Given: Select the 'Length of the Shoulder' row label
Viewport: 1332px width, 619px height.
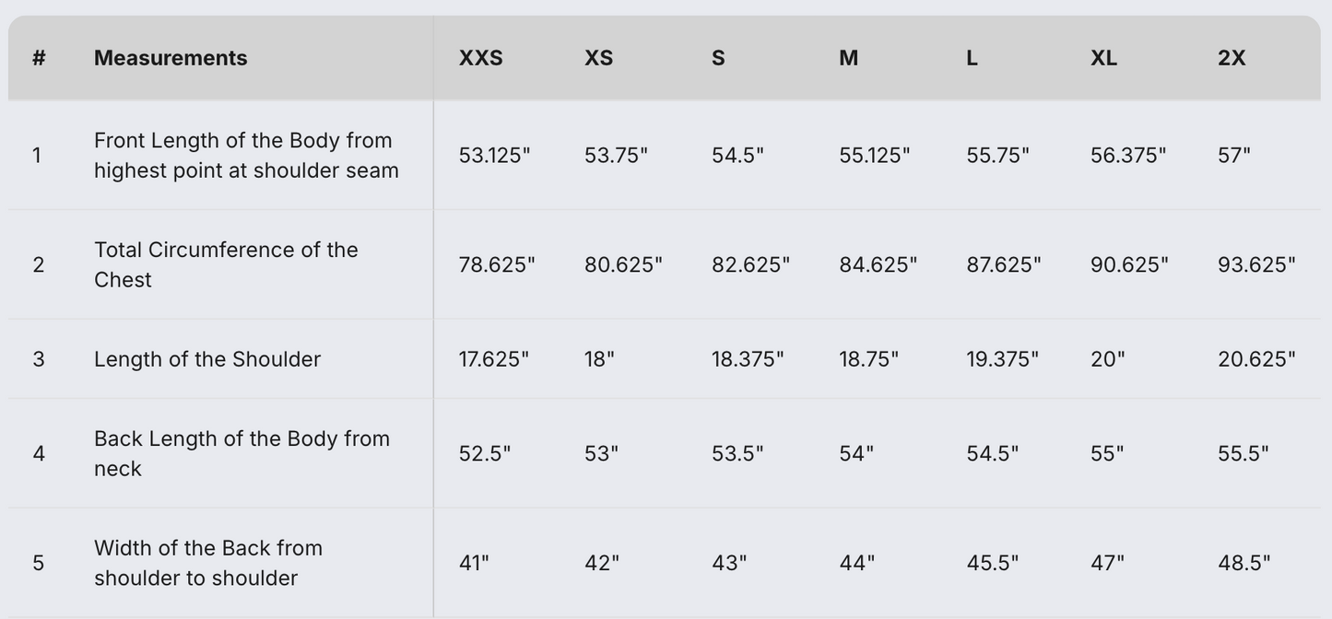Looking at the screenshot, I should [x=207, y=359].
